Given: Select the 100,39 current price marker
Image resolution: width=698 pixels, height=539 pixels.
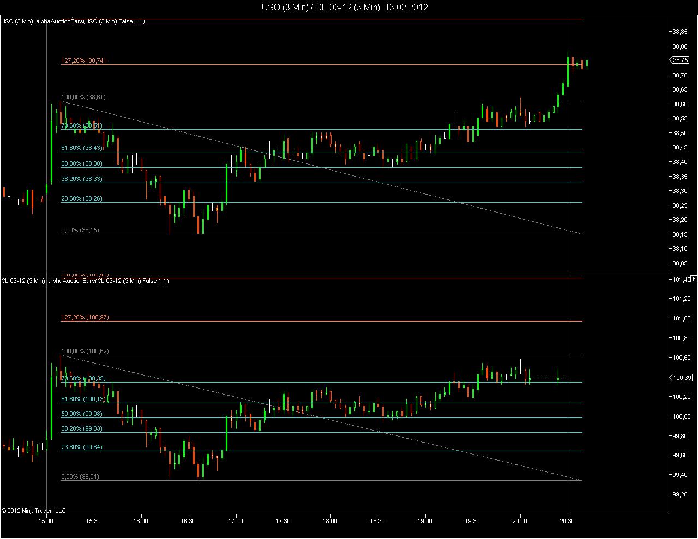Looking at the screenshot, I should coord(682,377).
